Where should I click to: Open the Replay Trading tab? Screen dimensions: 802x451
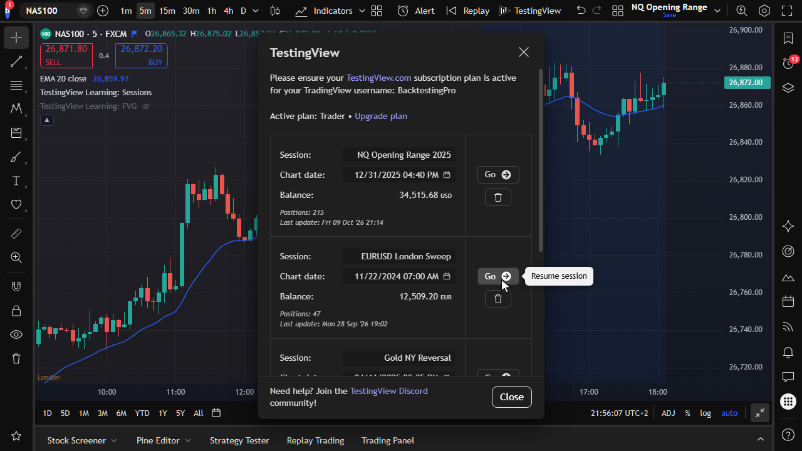(x=315, y=440)
